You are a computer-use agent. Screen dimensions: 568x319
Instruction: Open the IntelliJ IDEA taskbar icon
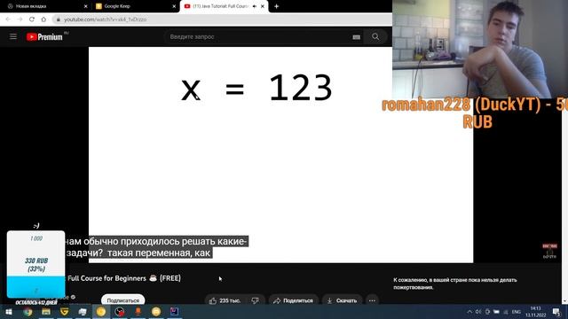(174, 311)
